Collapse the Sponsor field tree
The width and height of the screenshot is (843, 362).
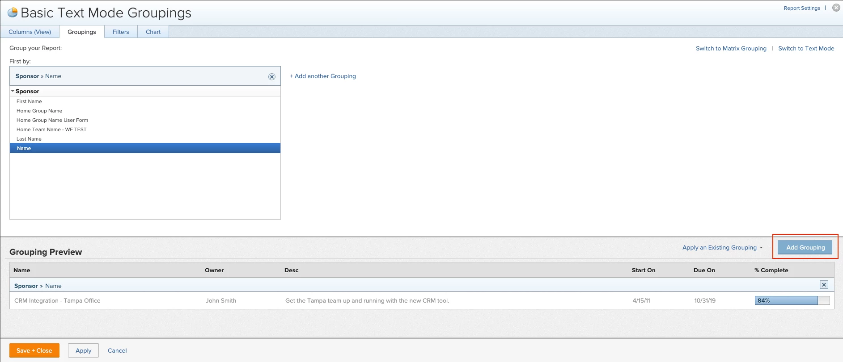[x=13, y=91]
